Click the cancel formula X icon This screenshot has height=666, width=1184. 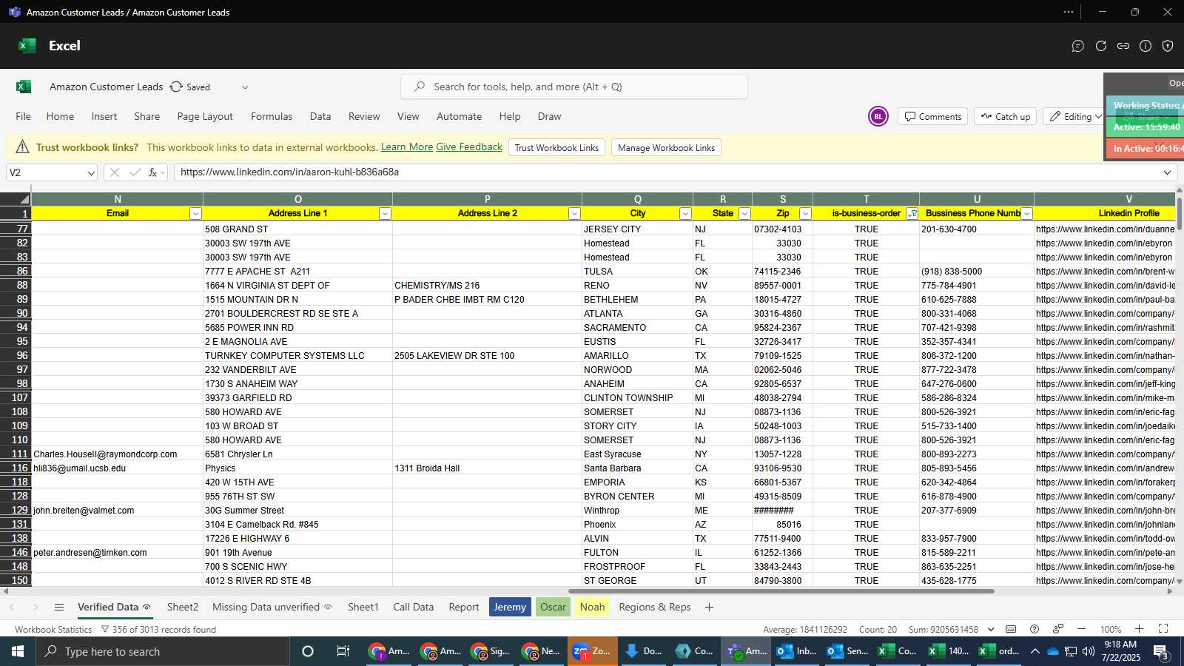(x=114, y=172)
